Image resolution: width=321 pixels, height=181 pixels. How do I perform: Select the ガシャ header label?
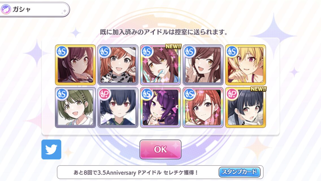point(21,9)
